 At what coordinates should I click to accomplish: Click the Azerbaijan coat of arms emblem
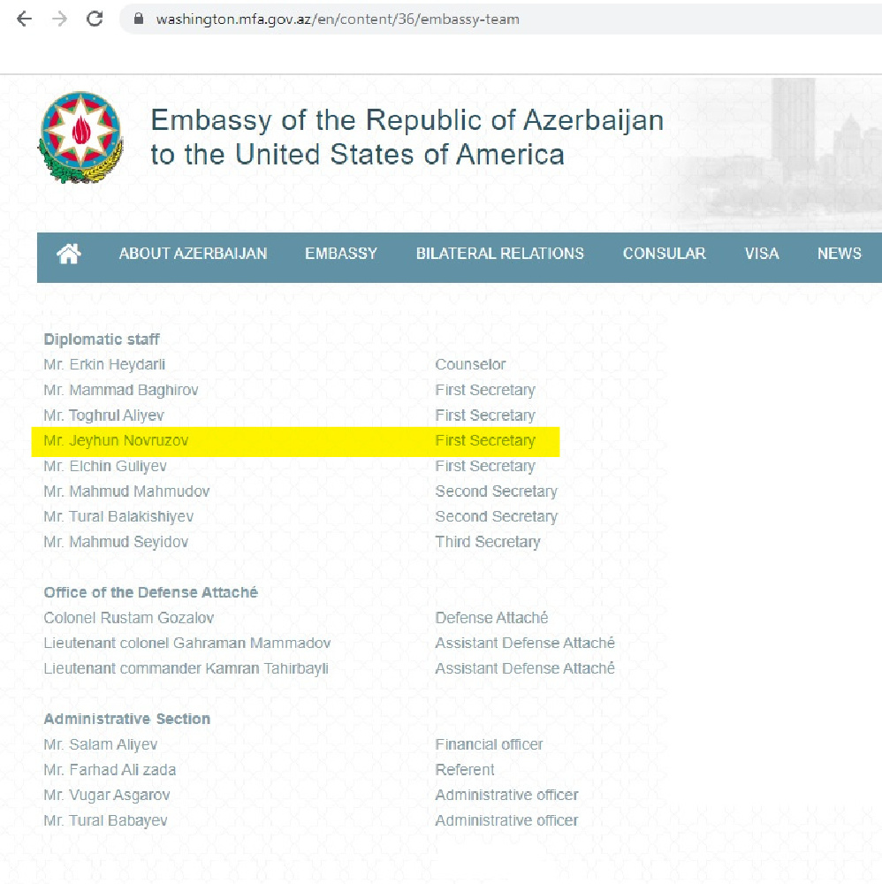point(80,137)
